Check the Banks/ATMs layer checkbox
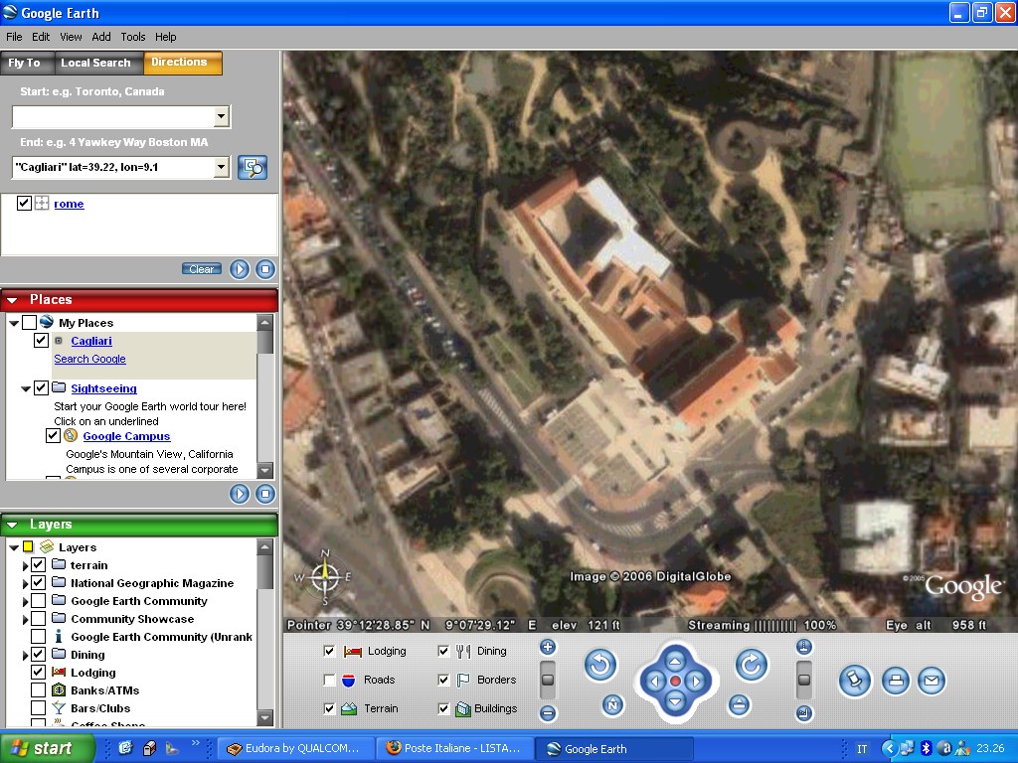This screenshot has height=763, width=1018. pyautogui.click(x=38, y=690)
